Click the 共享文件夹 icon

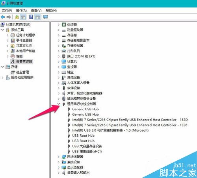click(x=13, y=46)
